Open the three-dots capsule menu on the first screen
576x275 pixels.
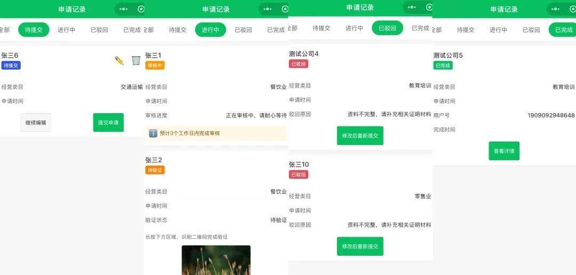[x=123, y=9]
